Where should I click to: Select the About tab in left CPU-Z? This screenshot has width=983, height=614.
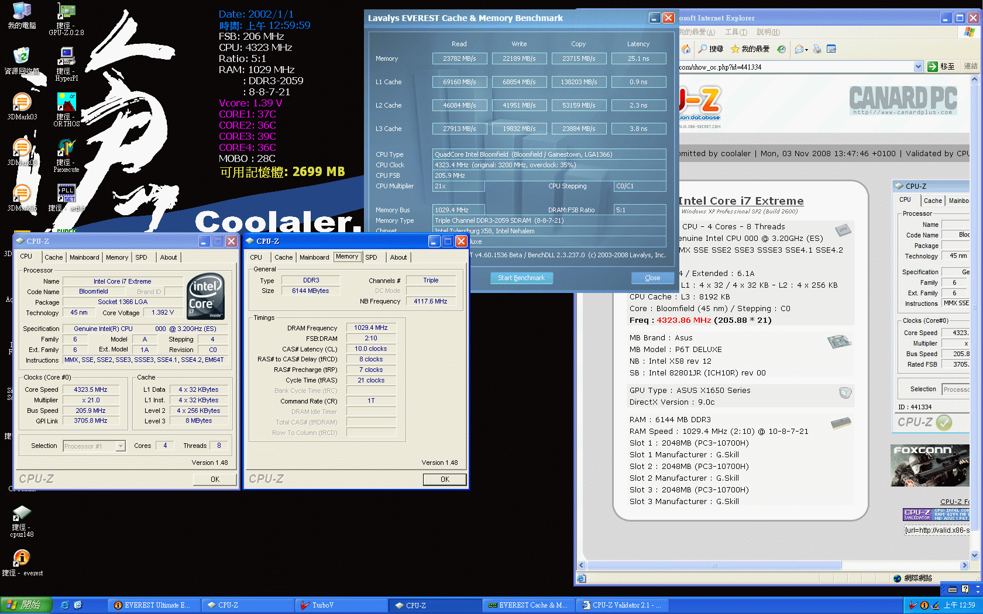click(x=169, y=257)
